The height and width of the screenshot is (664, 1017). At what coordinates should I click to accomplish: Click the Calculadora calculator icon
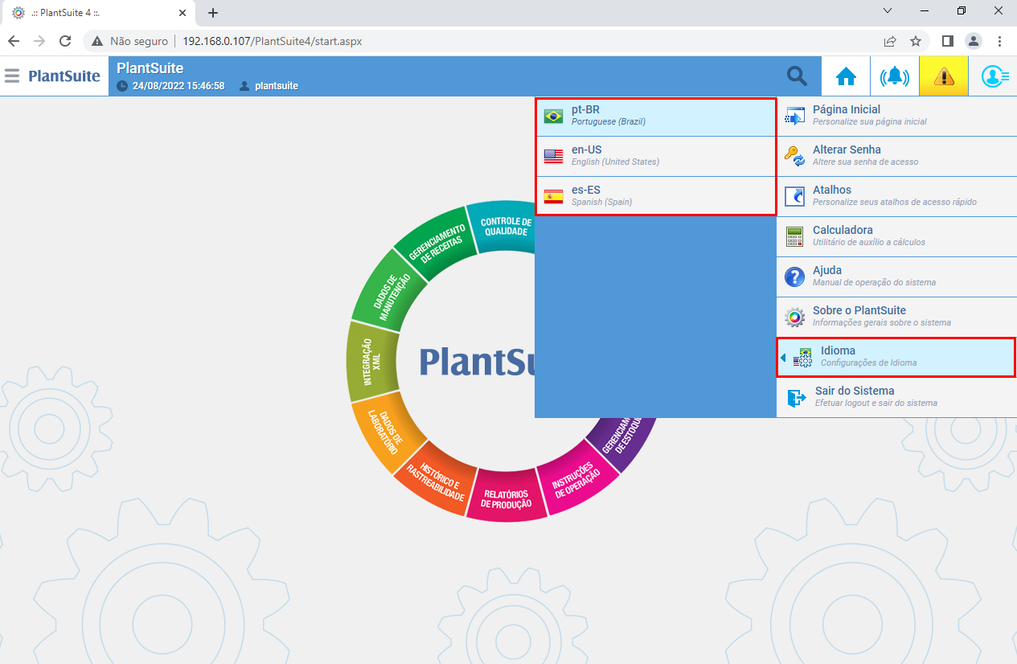click(x=795, y=237)
